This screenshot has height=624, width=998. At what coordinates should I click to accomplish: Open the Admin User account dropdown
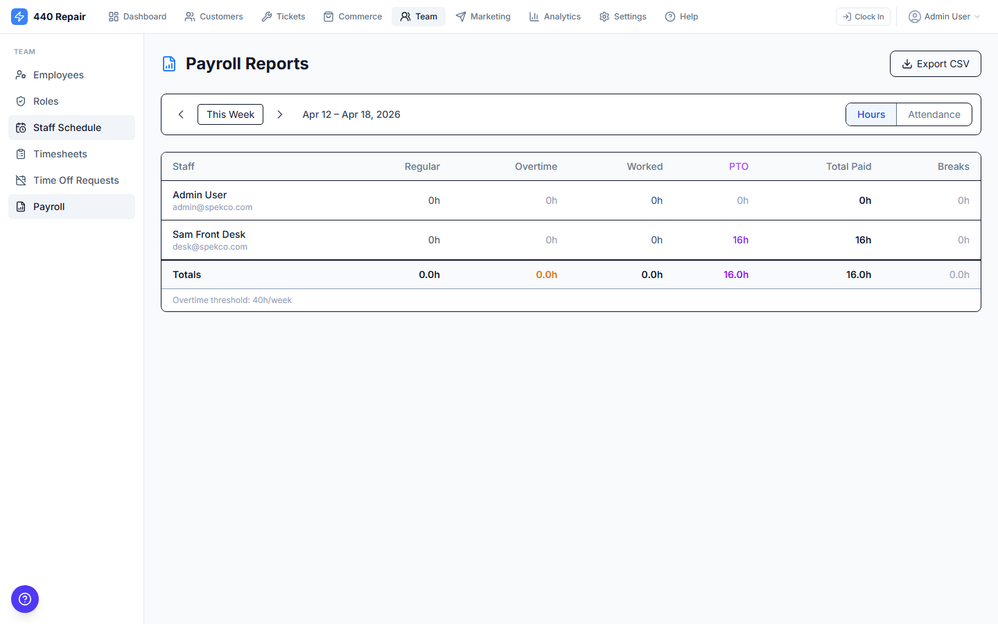pyautogui.click(x=944, y=16)
